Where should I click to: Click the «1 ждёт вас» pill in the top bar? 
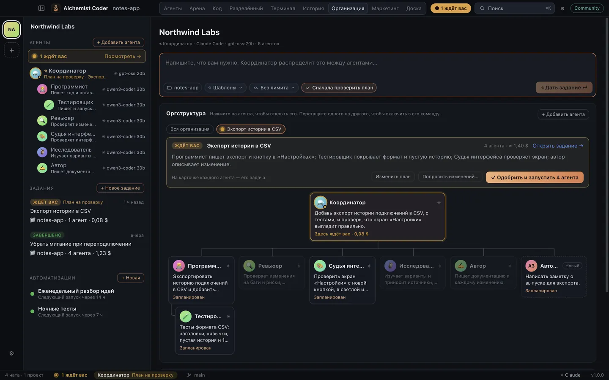(x=451, y=8)
